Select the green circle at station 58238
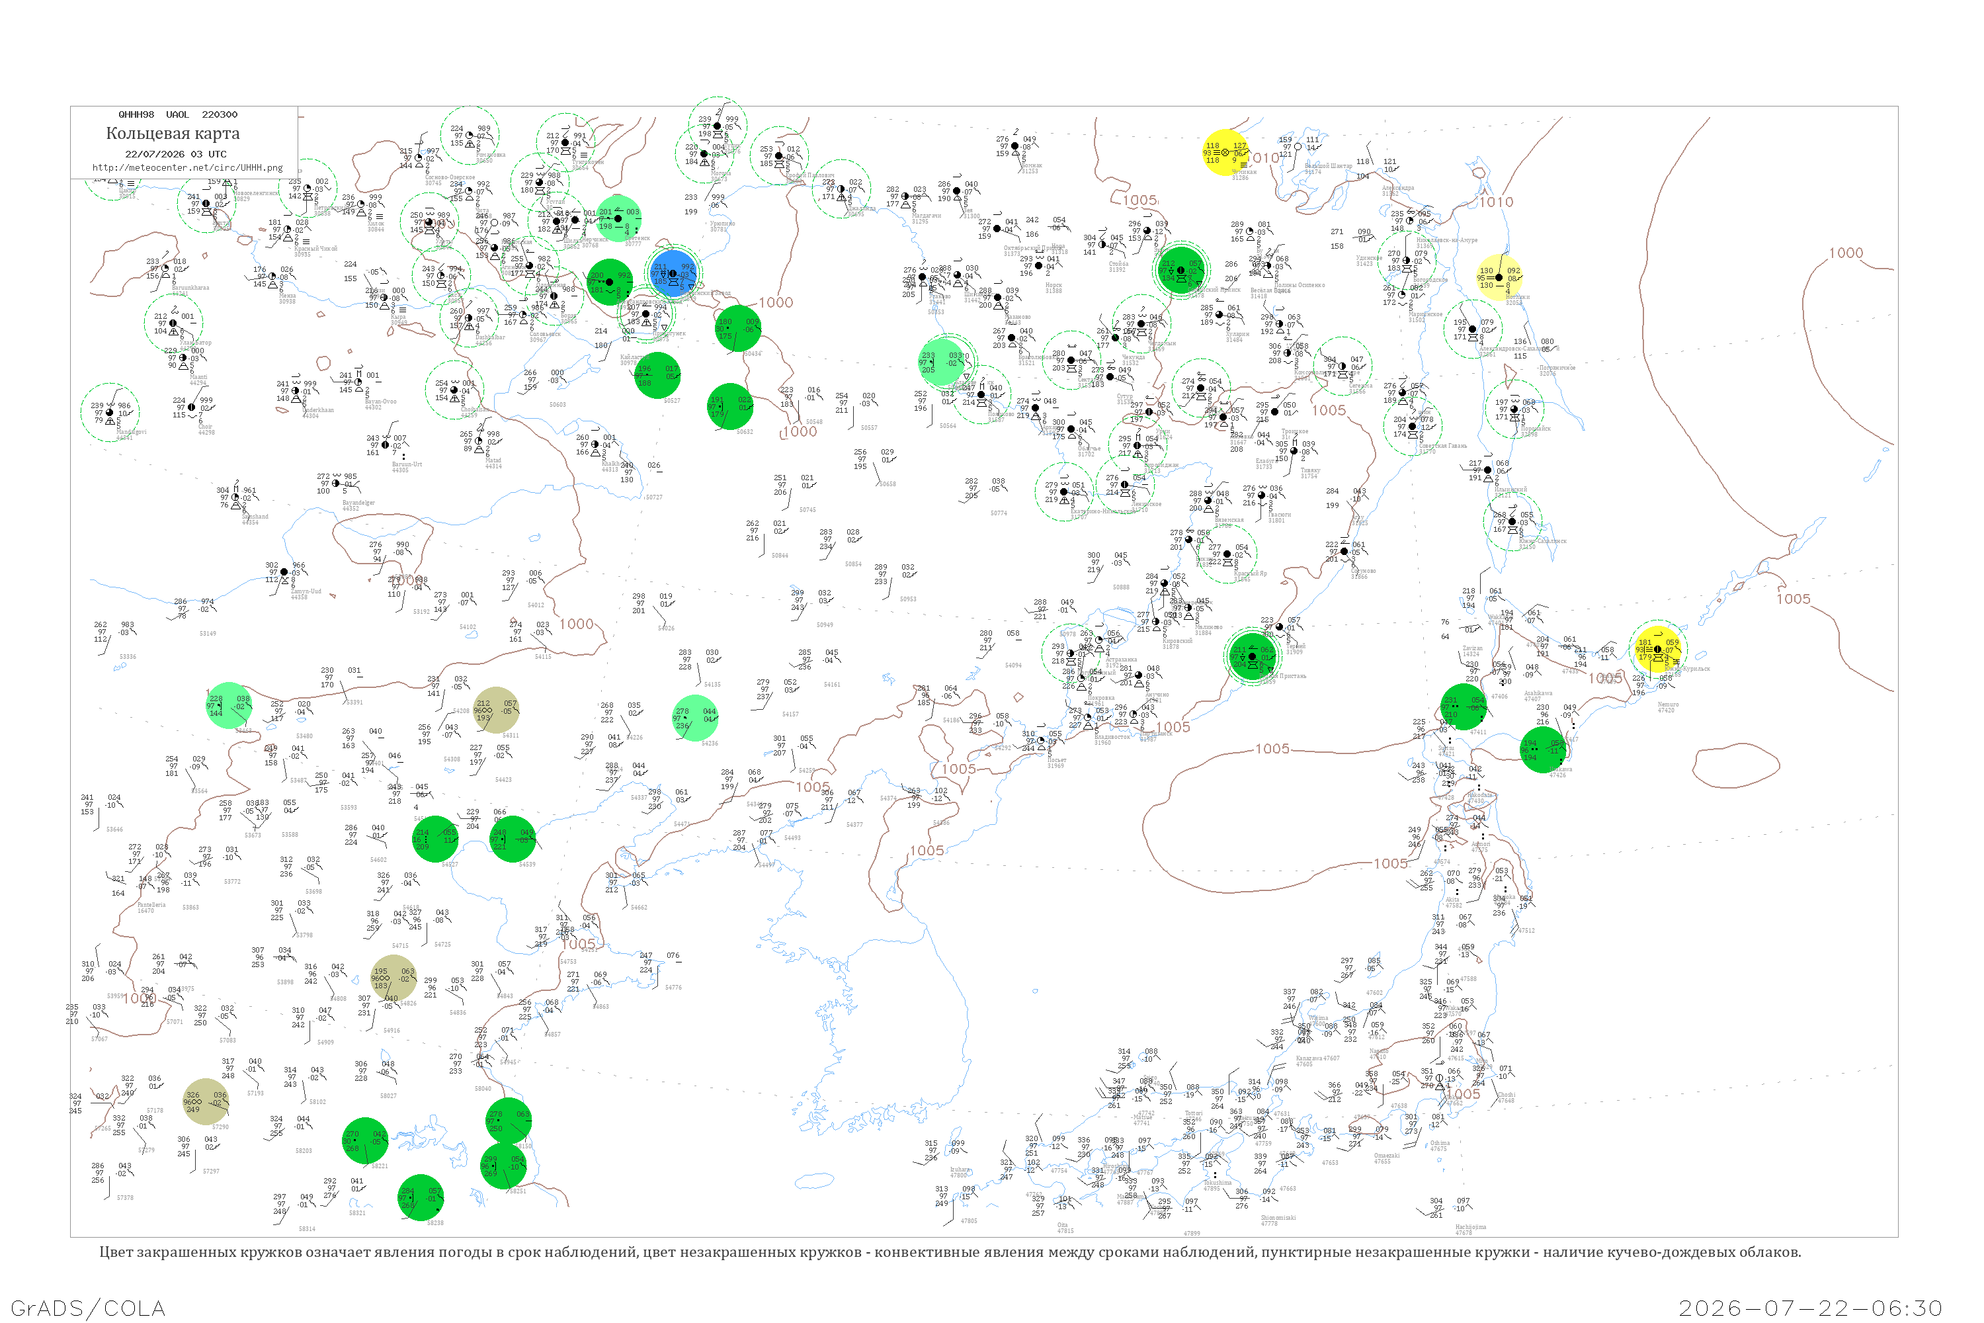Image resolution: width=1984 pixels, height=1323 pixels. [x=421, y=1198]
